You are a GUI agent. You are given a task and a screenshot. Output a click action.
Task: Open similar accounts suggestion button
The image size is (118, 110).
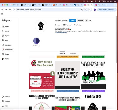point(86,20)
